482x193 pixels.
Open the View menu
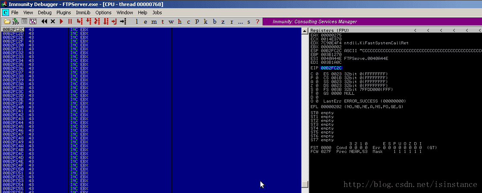tap(28, 12)
